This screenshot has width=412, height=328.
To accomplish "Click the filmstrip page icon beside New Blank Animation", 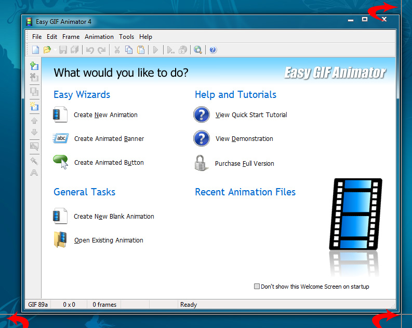I will [x=60, y=216].
